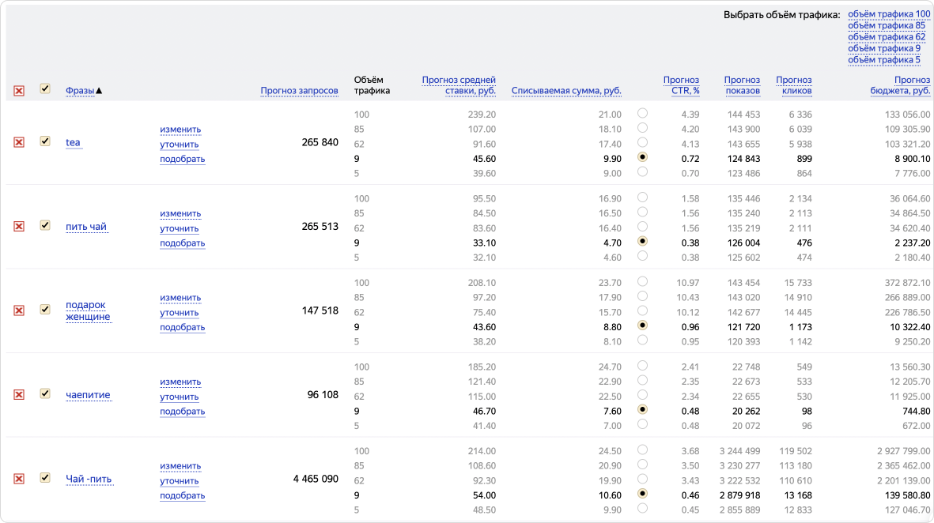Toggle the select-all checkbox in the header
Image resolution: width=934 pixels, height=523 pixels.
click(x=45, y=88)
